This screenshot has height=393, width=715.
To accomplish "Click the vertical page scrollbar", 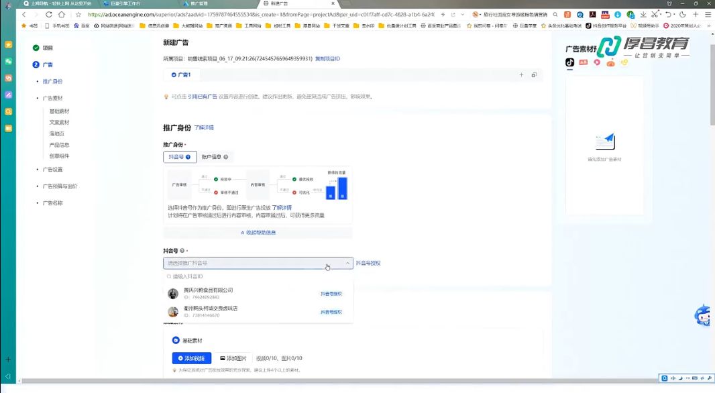I will 712,78.
